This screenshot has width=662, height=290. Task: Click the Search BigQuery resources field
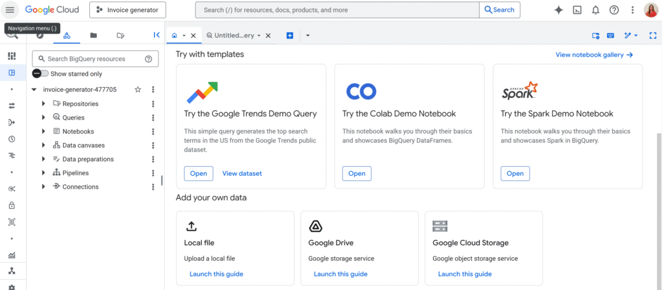89,59
